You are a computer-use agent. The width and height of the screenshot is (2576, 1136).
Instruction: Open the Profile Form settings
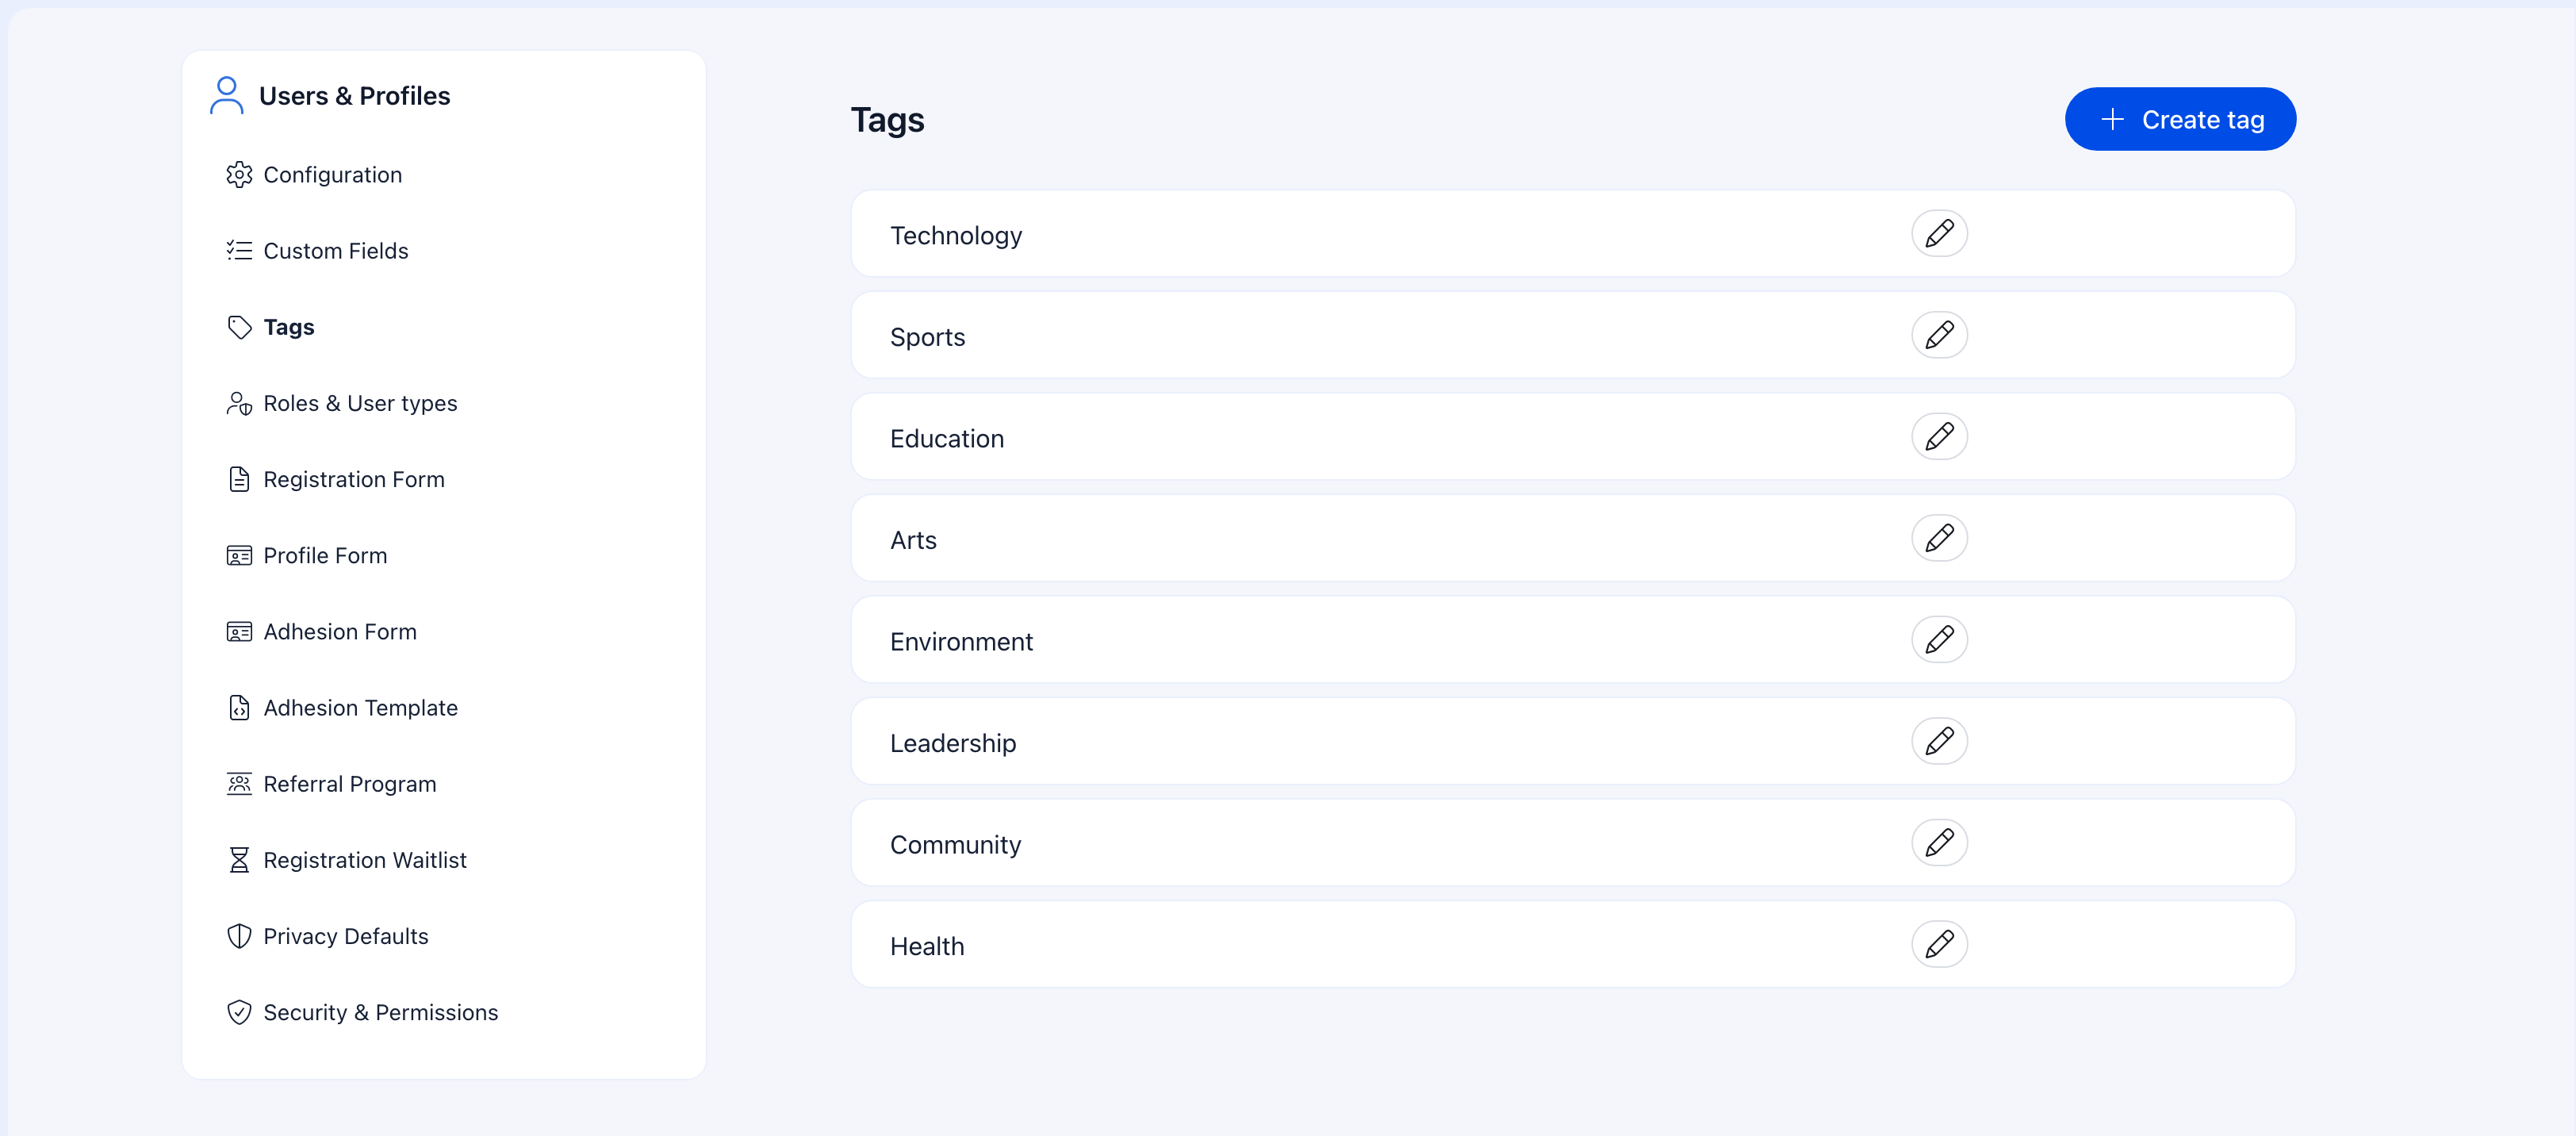point(325,555)
